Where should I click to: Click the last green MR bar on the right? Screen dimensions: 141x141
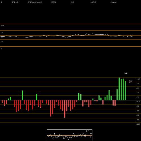125,91
